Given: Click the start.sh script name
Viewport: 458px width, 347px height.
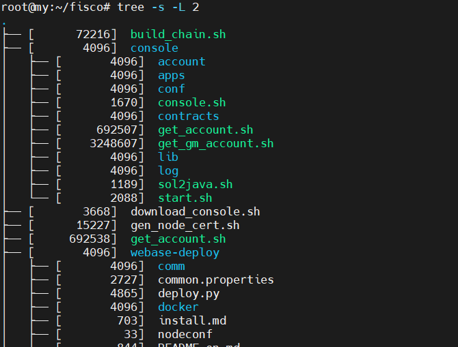Looking at the screenshot, I should [185, 198].
